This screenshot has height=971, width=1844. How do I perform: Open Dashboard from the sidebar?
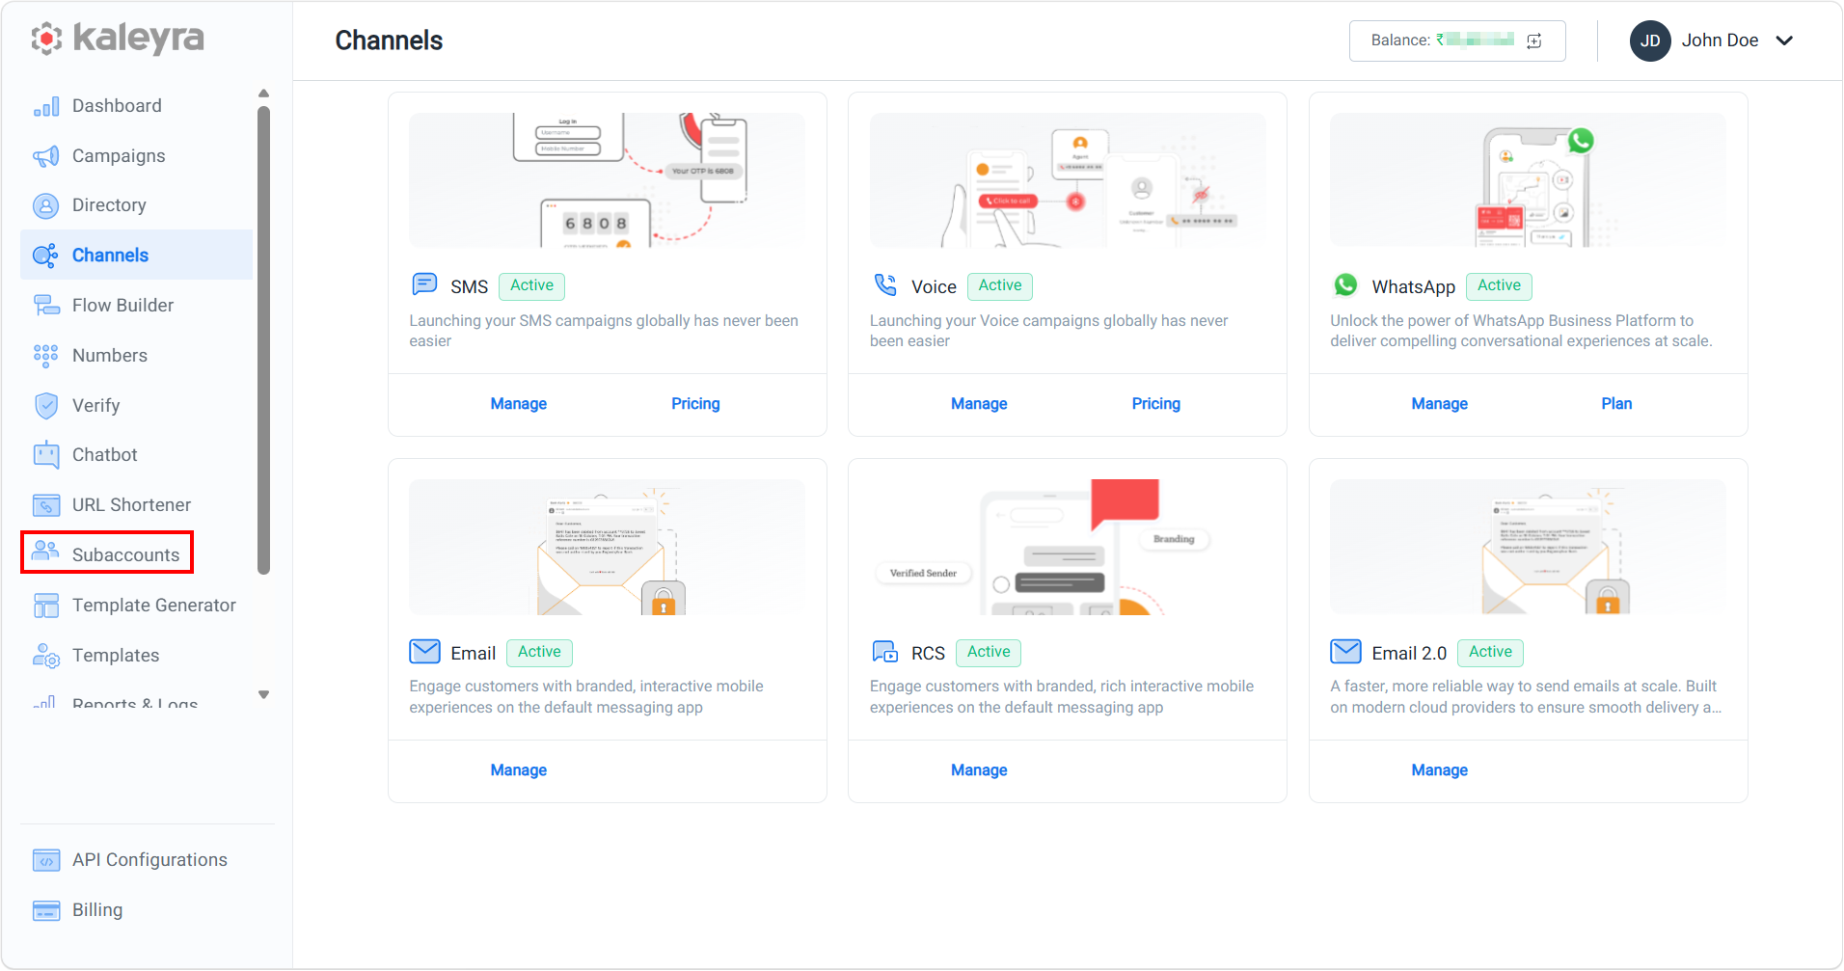[117, 106]
